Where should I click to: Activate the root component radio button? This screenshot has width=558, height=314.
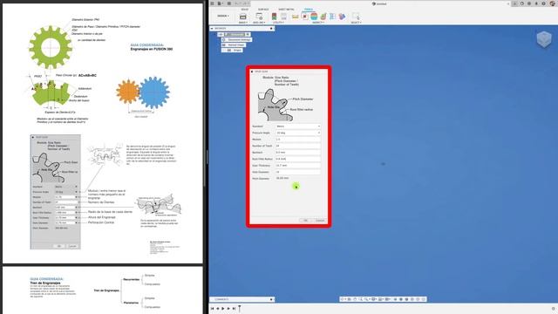[248, 35]
